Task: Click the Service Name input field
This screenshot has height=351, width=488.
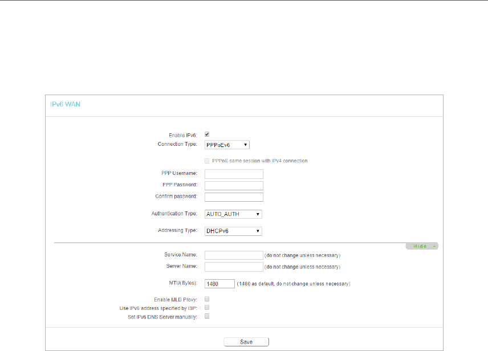Action: 234,255
